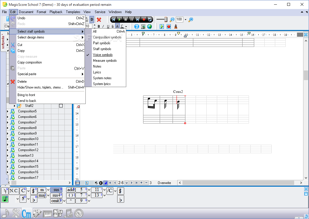Adjust the volume slider handle in toolbar
309x219 pixels.
click(x=166, y=20)
